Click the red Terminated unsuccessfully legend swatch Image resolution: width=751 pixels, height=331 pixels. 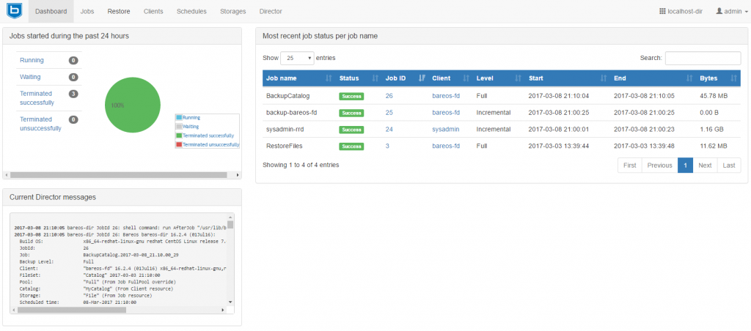coord(178,145)
